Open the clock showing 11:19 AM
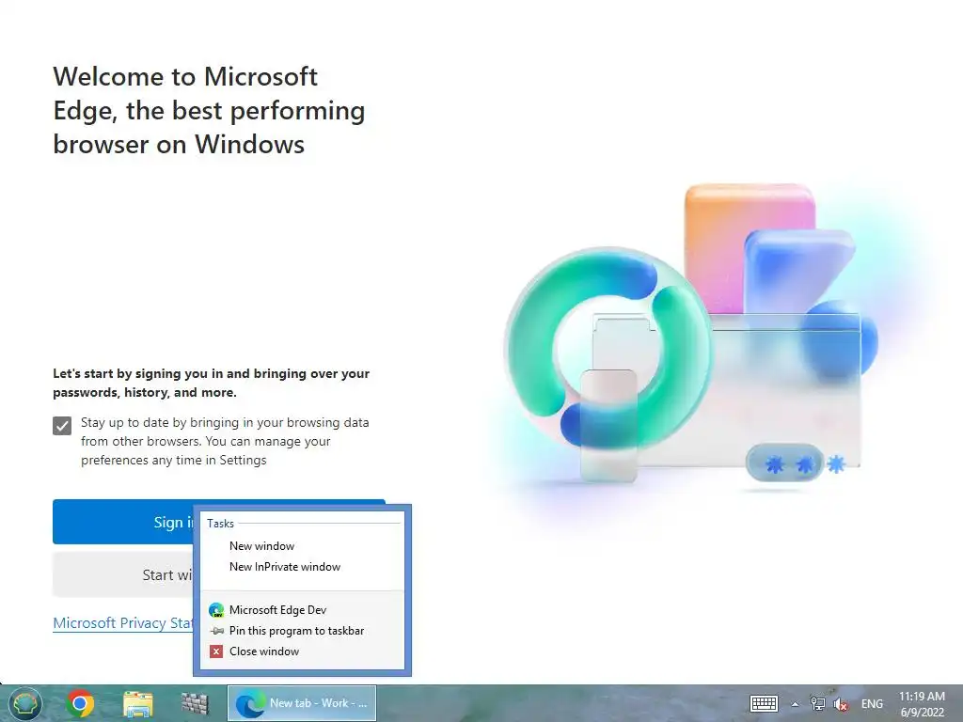 [922, 704]
